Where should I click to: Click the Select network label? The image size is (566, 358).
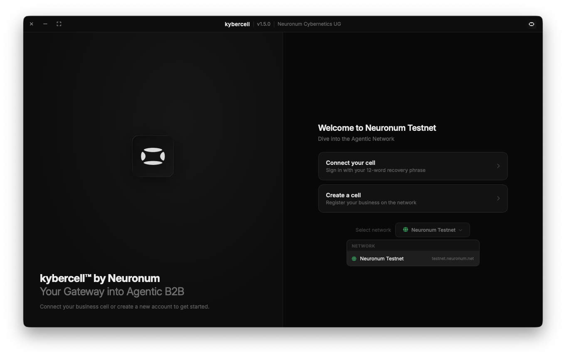pos(373,230)
